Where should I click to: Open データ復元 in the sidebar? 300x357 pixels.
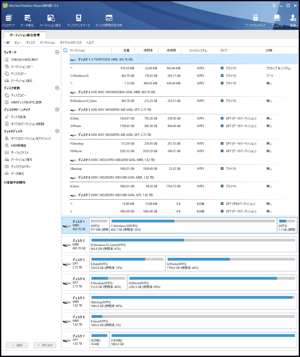pyautogui.click(x=15, y=174)
